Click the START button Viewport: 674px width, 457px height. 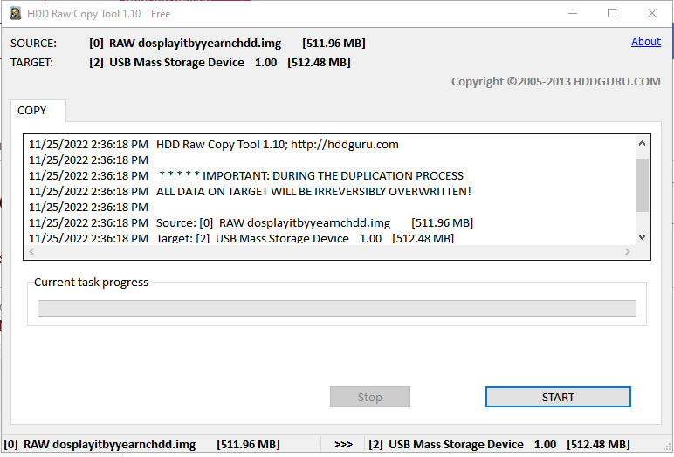click(558, 397)
